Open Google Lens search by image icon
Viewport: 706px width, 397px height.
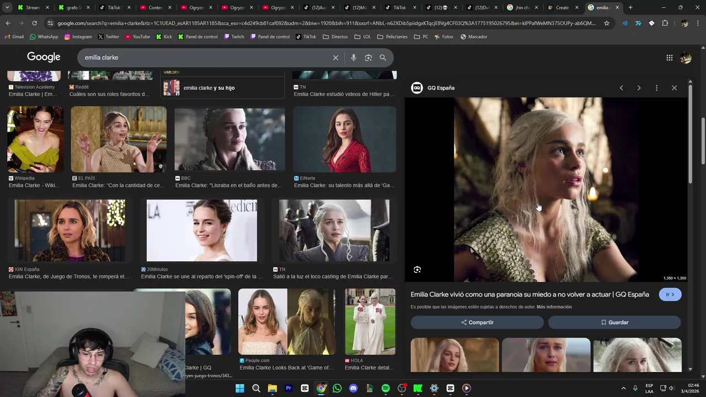click(x=368, y=57)
